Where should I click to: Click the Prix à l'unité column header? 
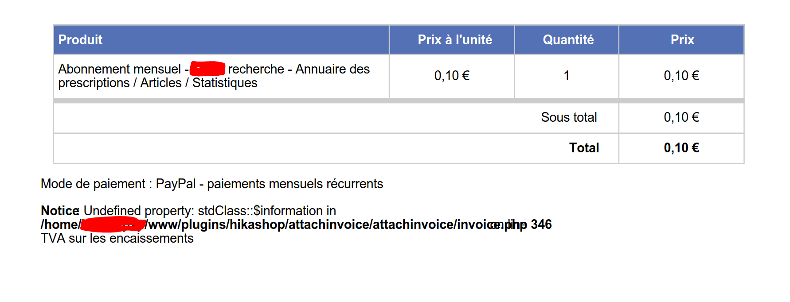tap(454, 40)
